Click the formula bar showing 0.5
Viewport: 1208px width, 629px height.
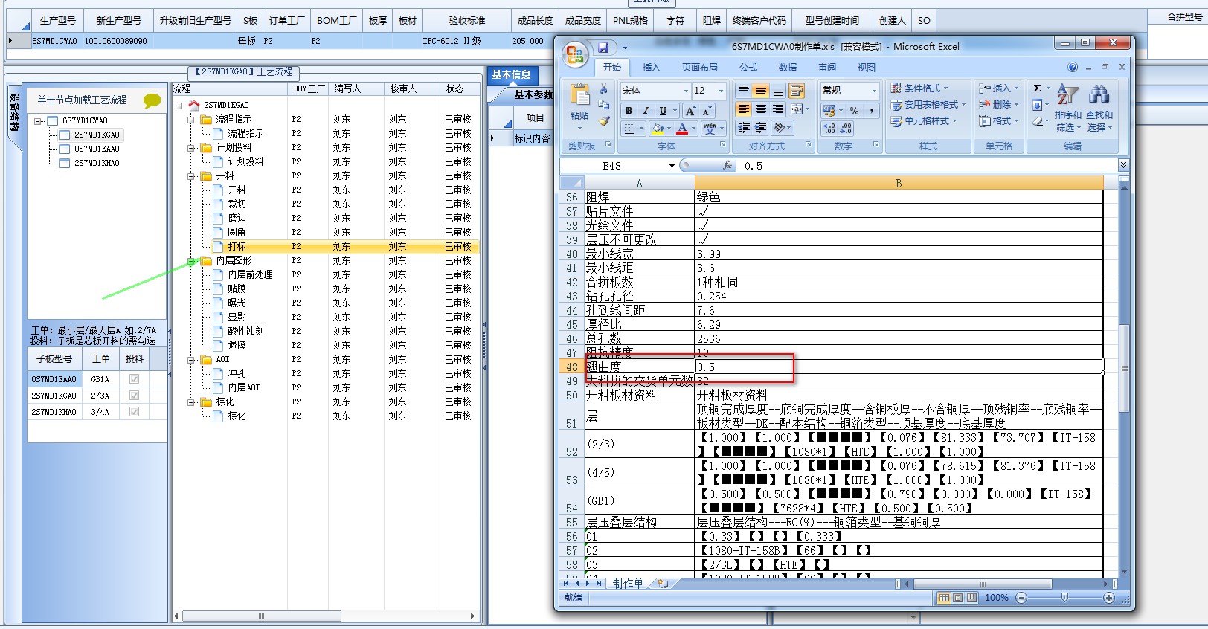(x=927, y=166)
